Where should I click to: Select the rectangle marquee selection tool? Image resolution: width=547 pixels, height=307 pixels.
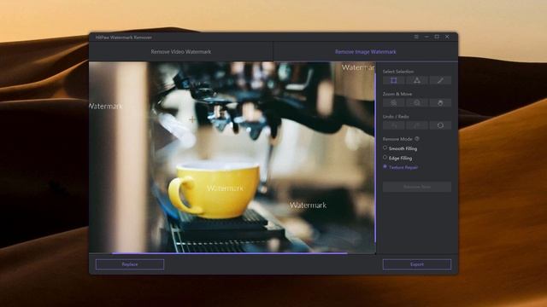click(393, 80)
